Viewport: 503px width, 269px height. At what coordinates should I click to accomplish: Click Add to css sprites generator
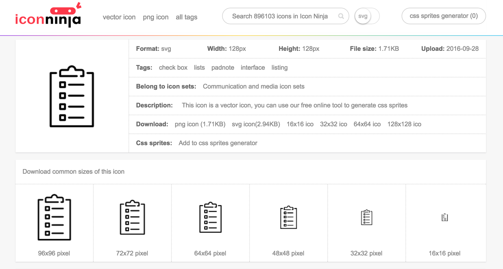[x=218, y=143]
